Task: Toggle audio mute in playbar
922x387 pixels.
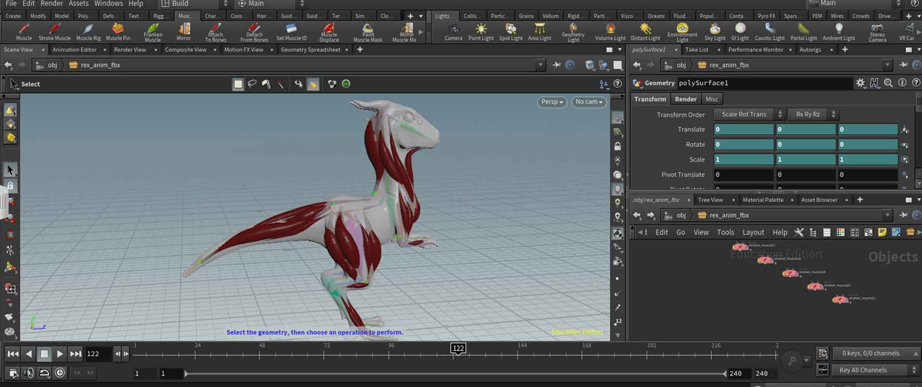Action: pos(29,372)
